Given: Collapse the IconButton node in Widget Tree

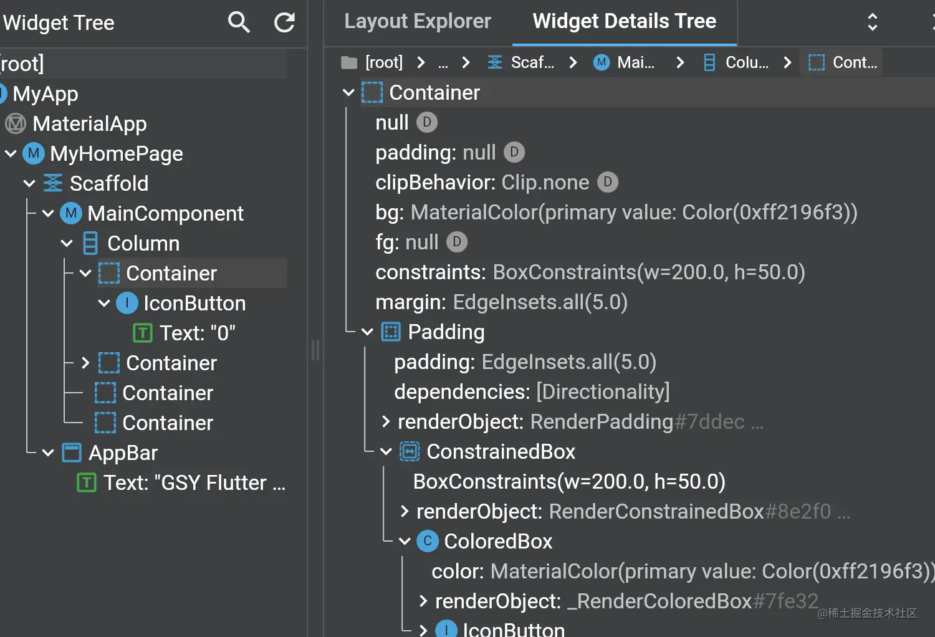Looking at the screenshot, I should pos(104,303).
